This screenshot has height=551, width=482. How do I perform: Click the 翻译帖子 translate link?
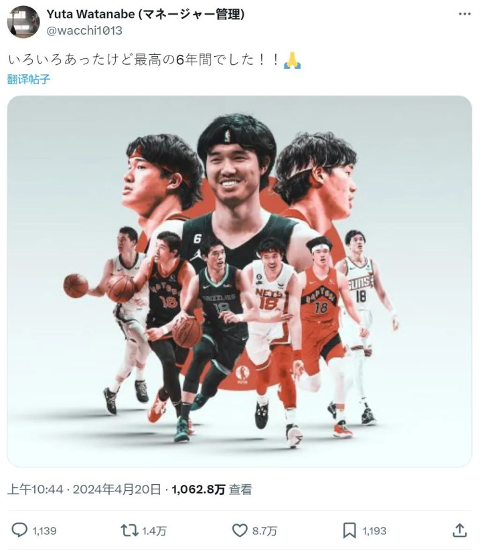(x=29, y=79)
